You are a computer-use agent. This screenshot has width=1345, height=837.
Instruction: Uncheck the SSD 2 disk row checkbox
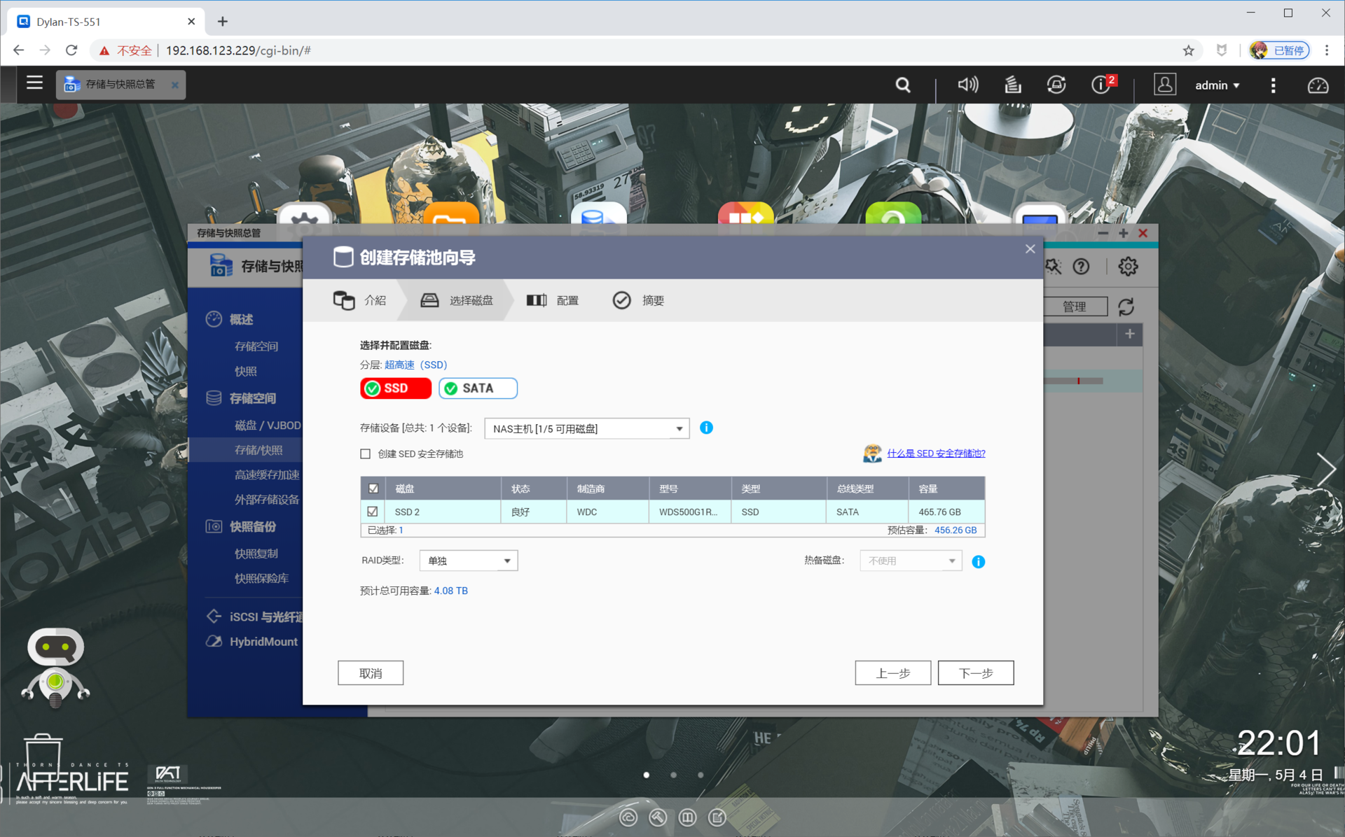[x=373, y=512]
